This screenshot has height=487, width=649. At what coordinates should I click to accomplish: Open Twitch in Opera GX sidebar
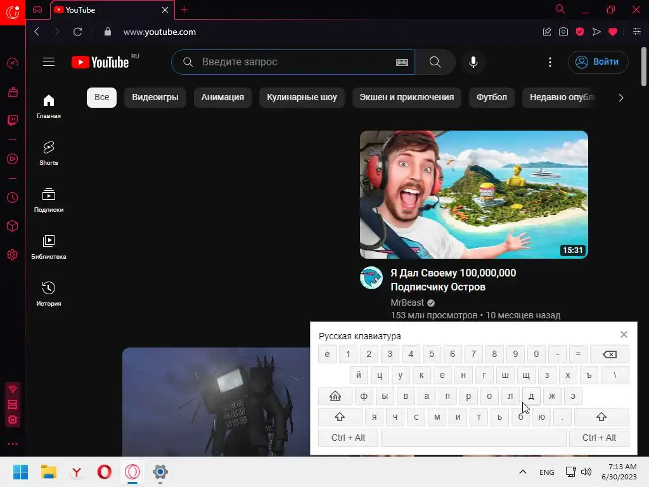point(13,120)
